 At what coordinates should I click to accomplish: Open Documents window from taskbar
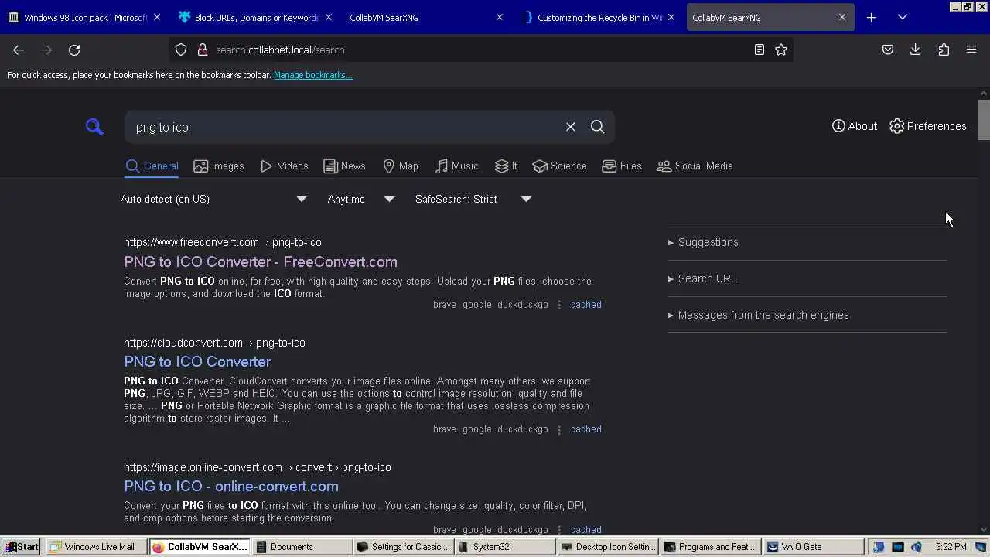[302, 546]
